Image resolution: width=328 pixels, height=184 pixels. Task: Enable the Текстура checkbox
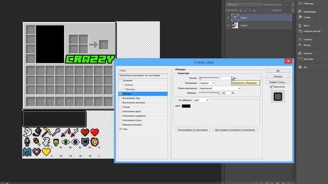click(x=123, y=89)
